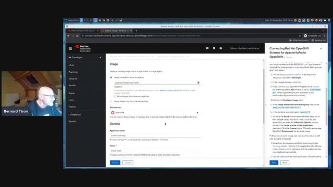The image size is (333, 187).
Task: Expand the Developer perspective switcher
Action: pos(85,58)
